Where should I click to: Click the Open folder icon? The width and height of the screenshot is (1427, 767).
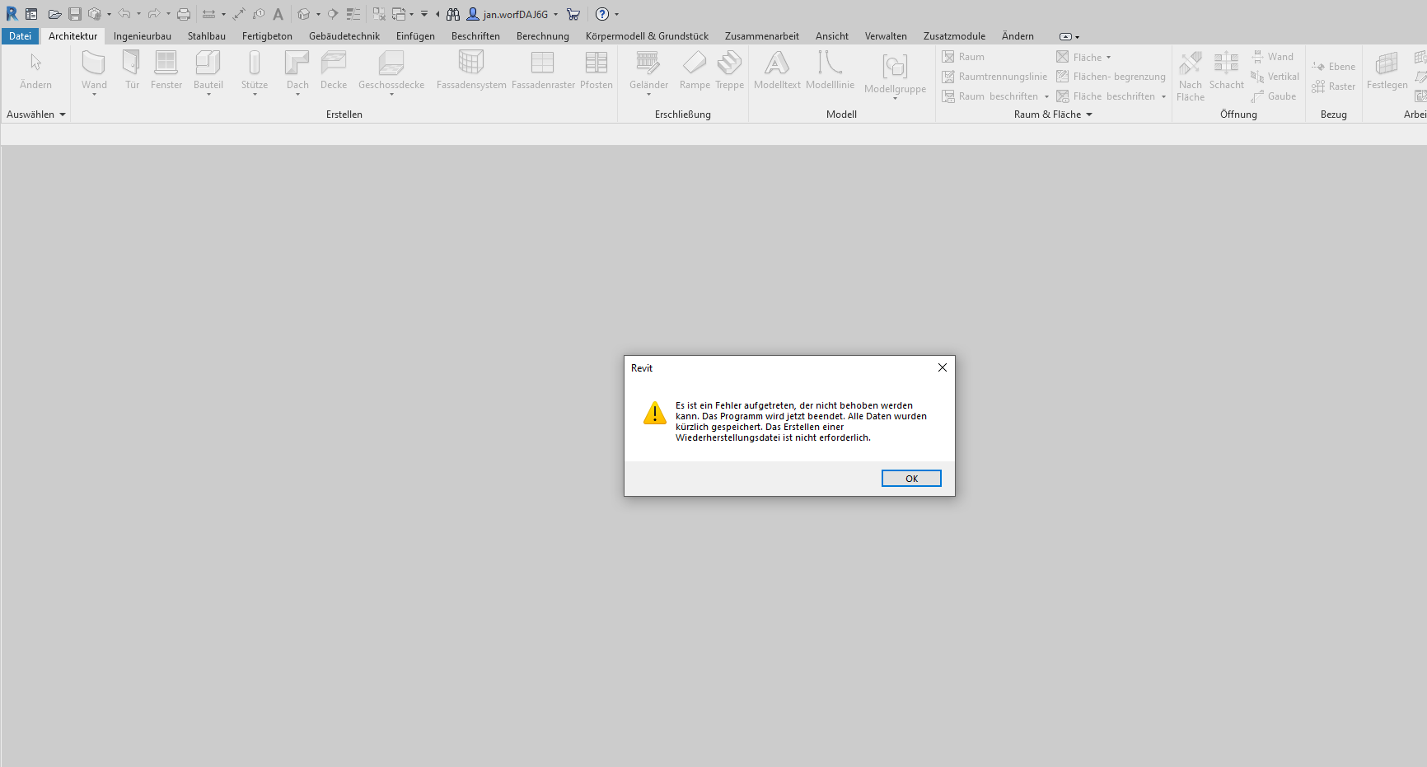click(x=54, y=14)
